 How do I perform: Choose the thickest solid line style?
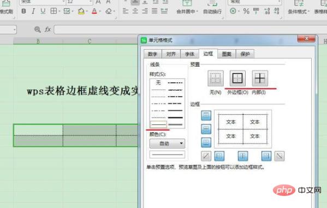pyautogui.click(x=175, y=117)
